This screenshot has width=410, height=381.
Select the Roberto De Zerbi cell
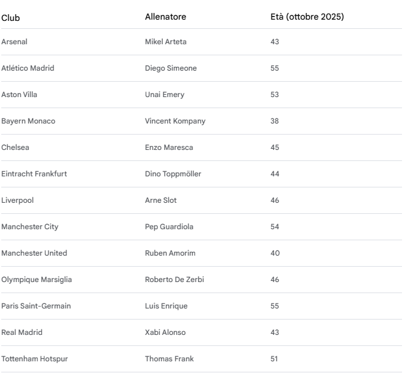pos(175,280)
